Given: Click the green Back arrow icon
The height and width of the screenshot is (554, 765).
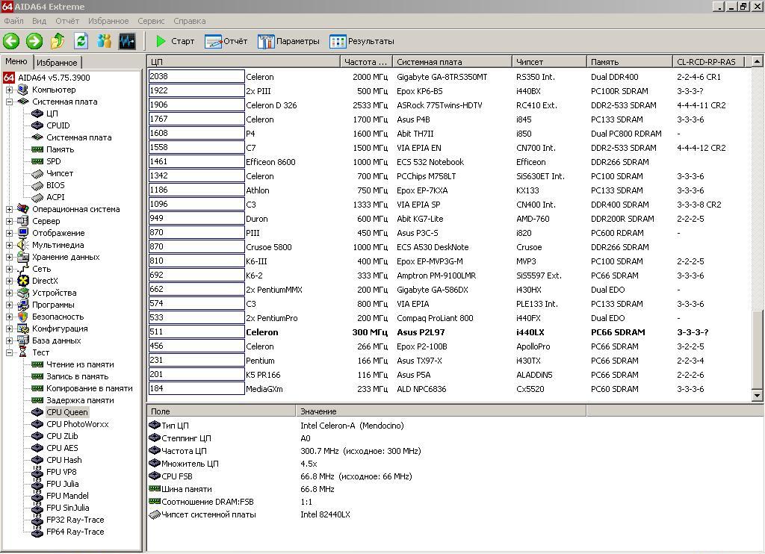Looking at the screenshot, I should [x=11, y=41].
